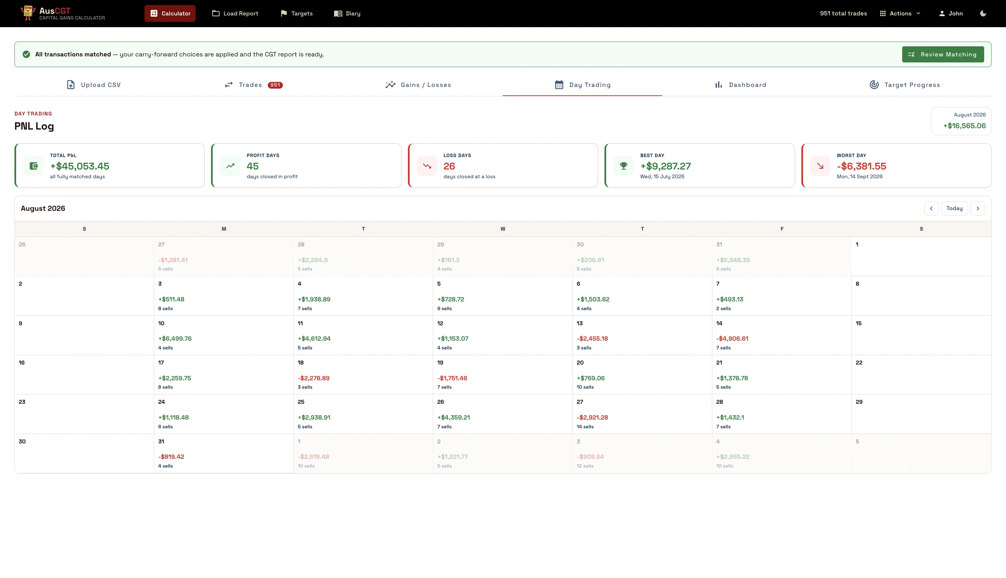Image resolution: width=1006 pixels, height=578 pixels.
Task: Click the '14 sells' label on August 27
Action: [x=585, y=427]
